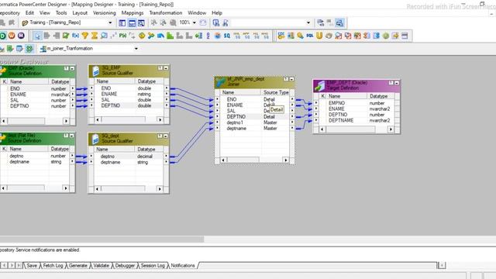Activate the pointer selection tool icon
Image resolution: width=496 pixels, height=279 pixels.
click(37, 36)
